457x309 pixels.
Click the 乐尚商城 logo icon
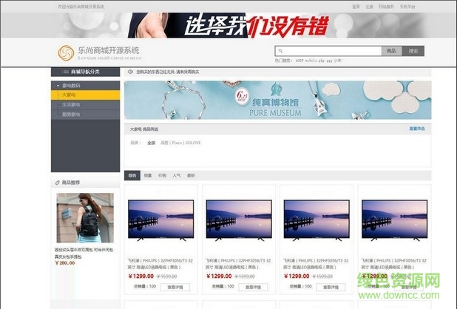click(x=66, y=52)
